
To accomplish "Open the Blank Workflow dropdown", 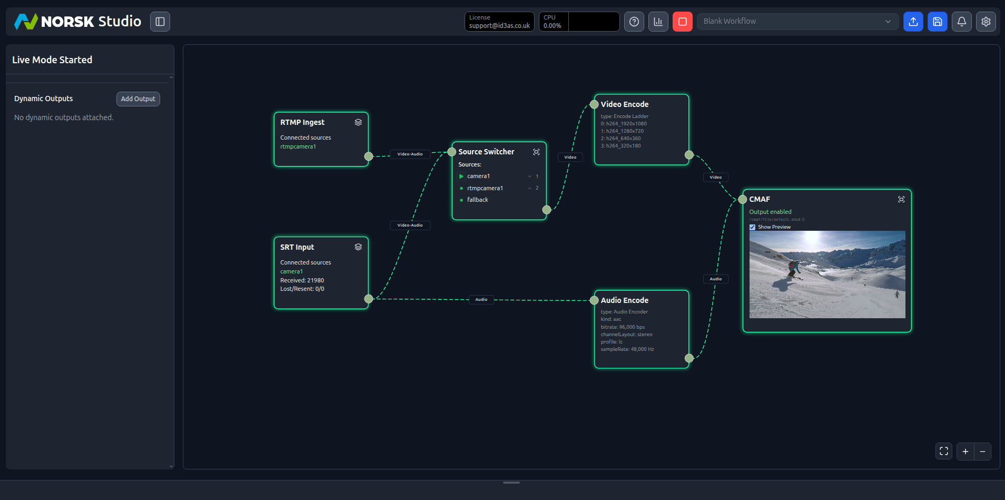I will click(797, 22).
